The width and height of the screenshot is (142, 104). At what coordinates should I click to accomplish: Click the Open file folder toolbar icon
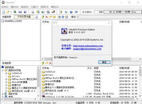click(x=8, y=12)
